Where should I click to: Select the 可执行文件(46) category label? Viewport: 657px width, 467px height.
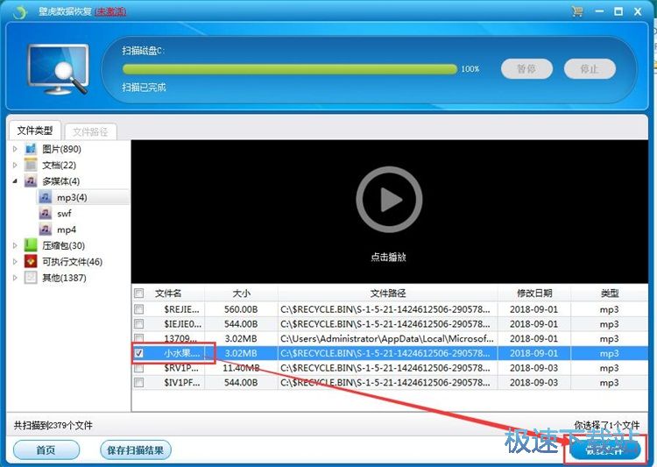72,262
